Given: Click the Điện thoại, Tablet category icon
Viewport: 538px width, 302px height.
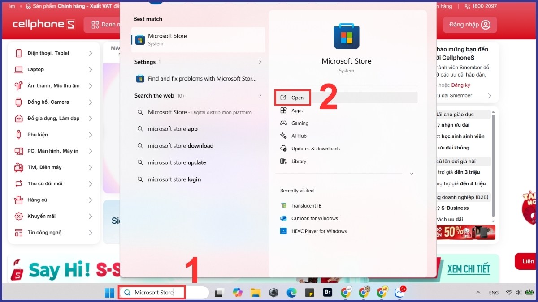Looking at the screenshot, I should point(19,53).
